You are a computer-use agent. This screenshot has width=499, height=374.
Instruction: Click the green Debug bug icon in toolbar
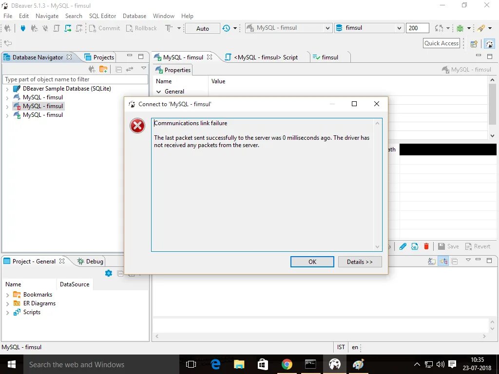(x=460, y=28)
